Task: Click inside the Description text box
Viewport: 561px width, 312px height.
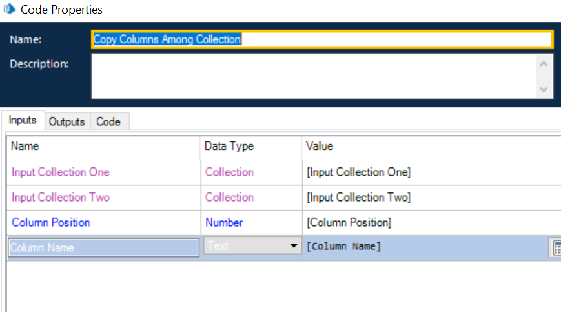Action: (x=314, y=76)
